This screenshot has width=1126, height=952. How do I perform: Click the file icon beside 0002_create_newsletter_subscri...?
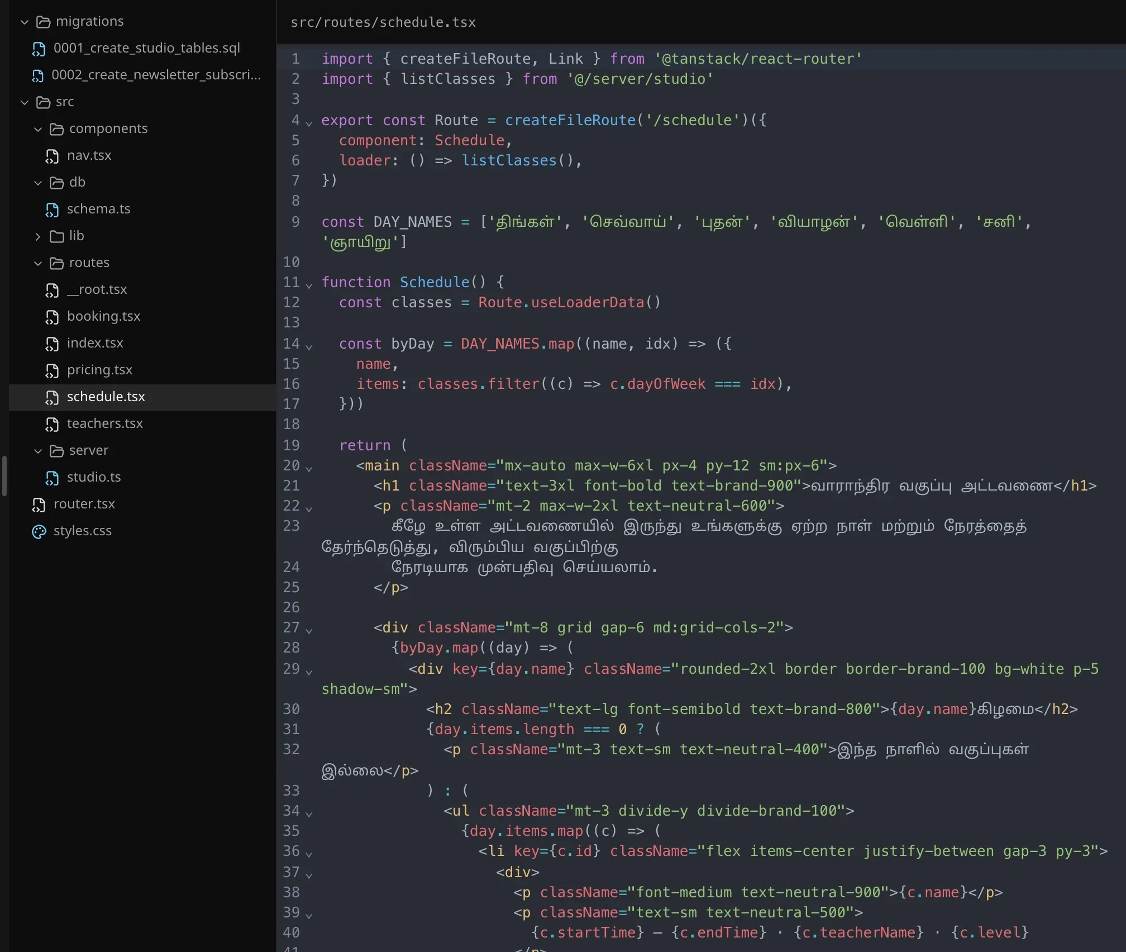37,75
